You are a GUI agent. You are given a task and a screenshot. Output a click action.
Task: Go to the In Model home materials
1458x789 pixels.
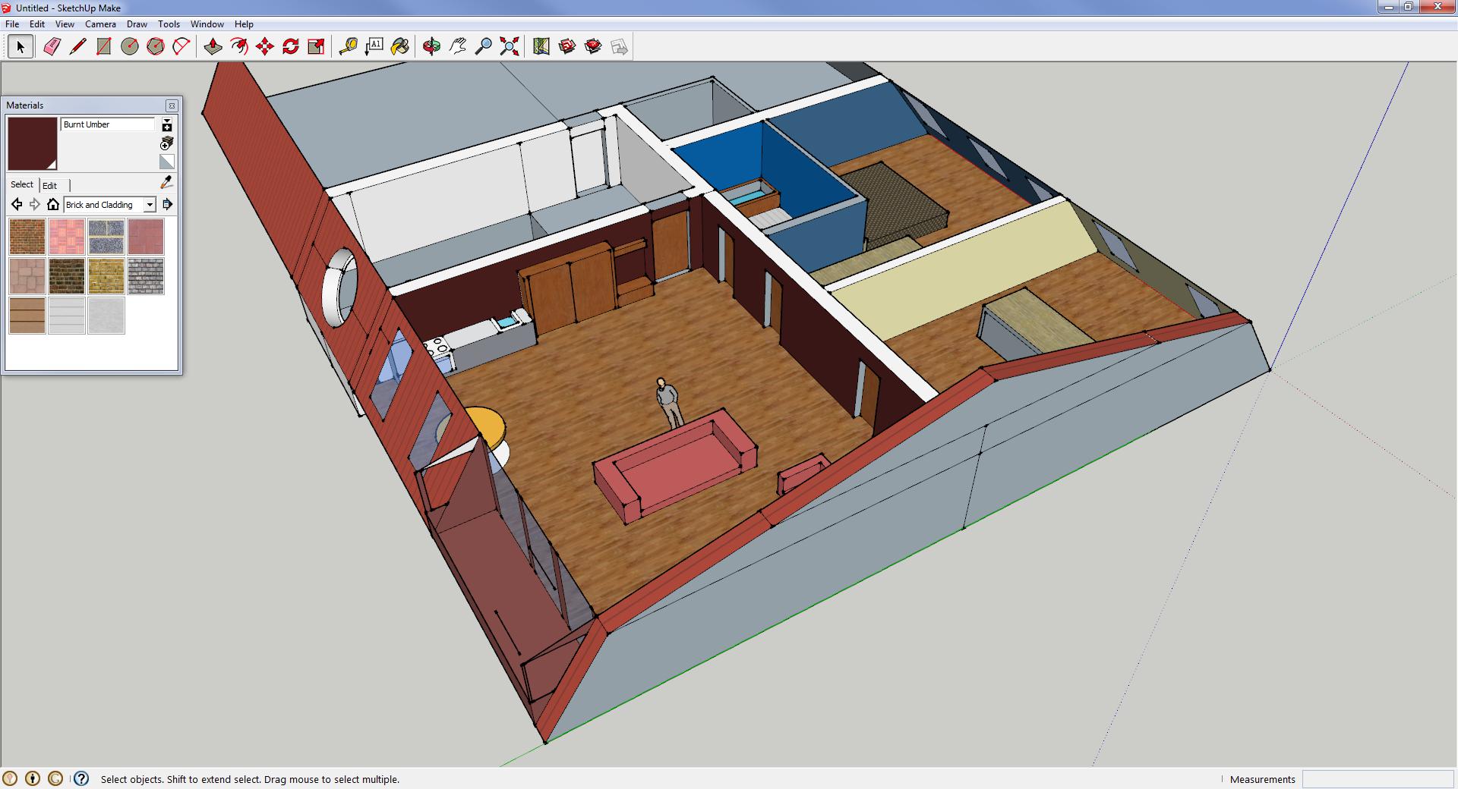tap(52, 205)
